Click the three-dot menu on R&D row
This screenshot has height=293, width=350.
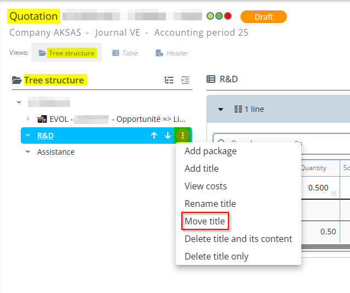click(182, 136)
